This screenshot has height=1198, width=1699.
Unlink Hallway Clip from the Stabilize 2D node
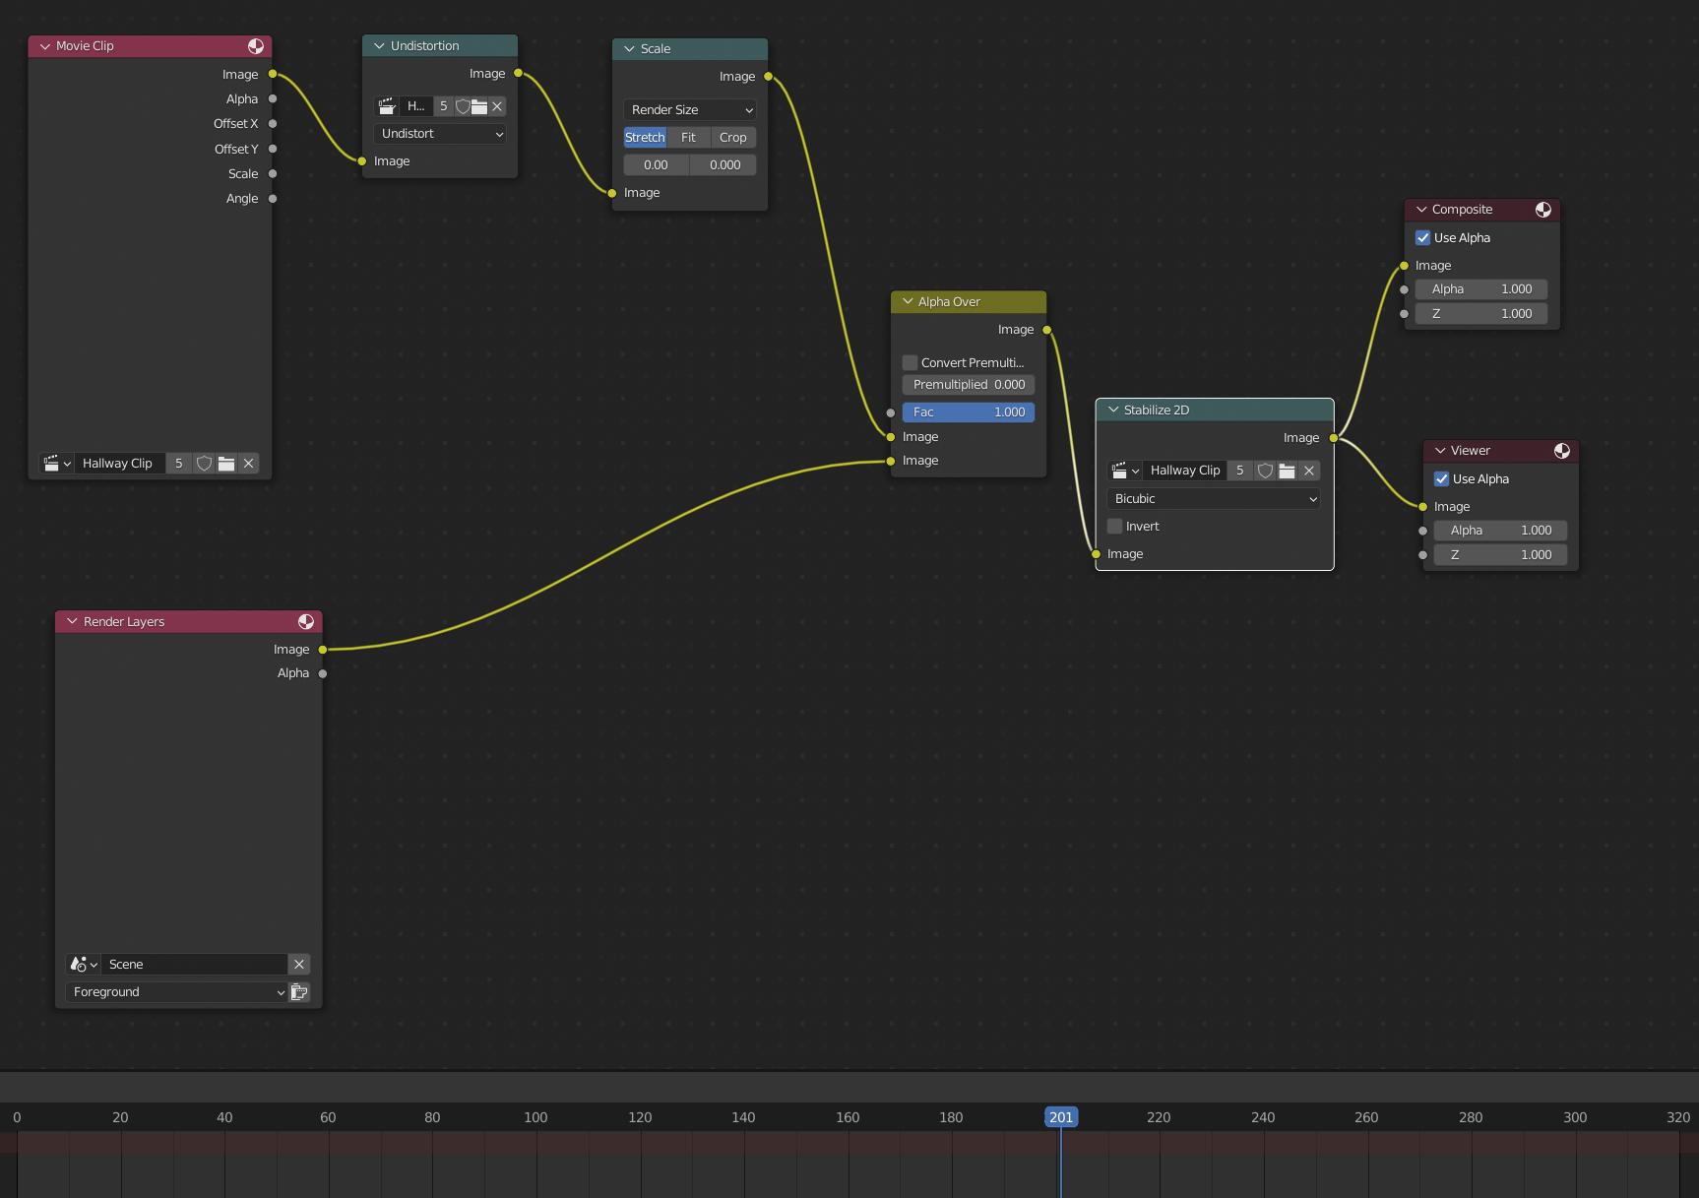pyautogui.click(x=1309, y=471)
